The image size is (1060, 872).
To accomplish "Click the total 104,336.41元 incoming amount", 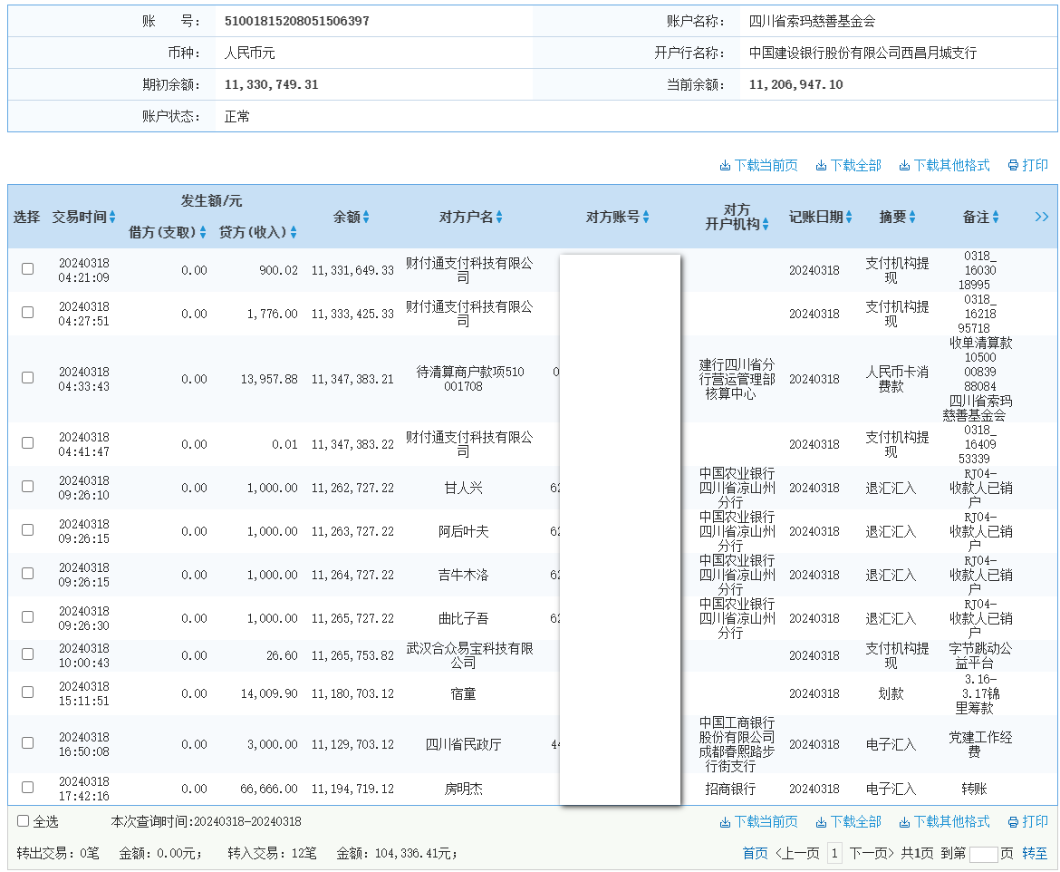I will pyautogui.click(x=412, y=854).
